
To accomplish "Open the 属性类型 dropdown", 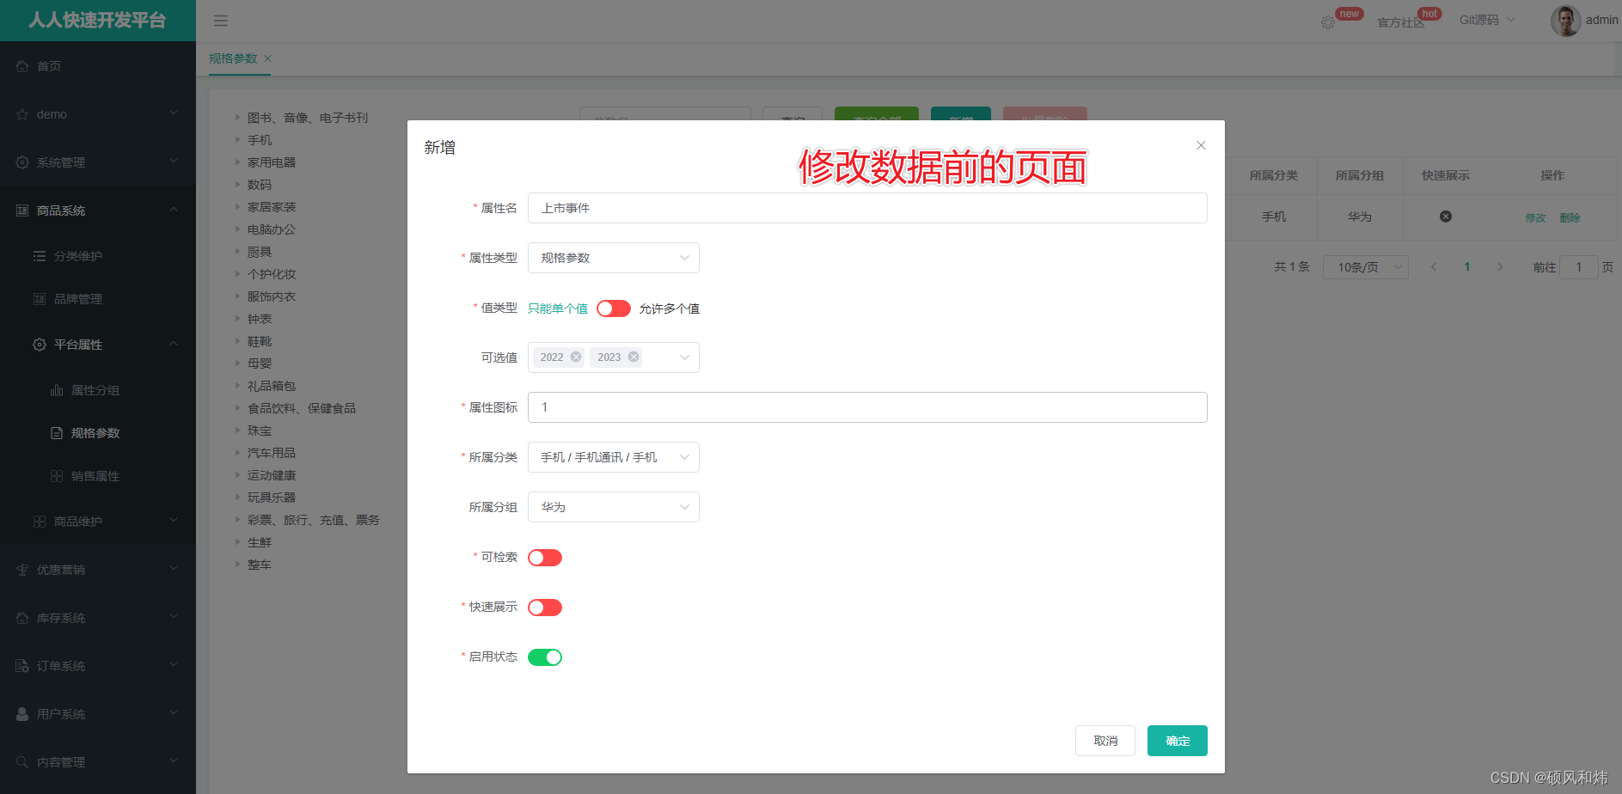I will (614, 258).
